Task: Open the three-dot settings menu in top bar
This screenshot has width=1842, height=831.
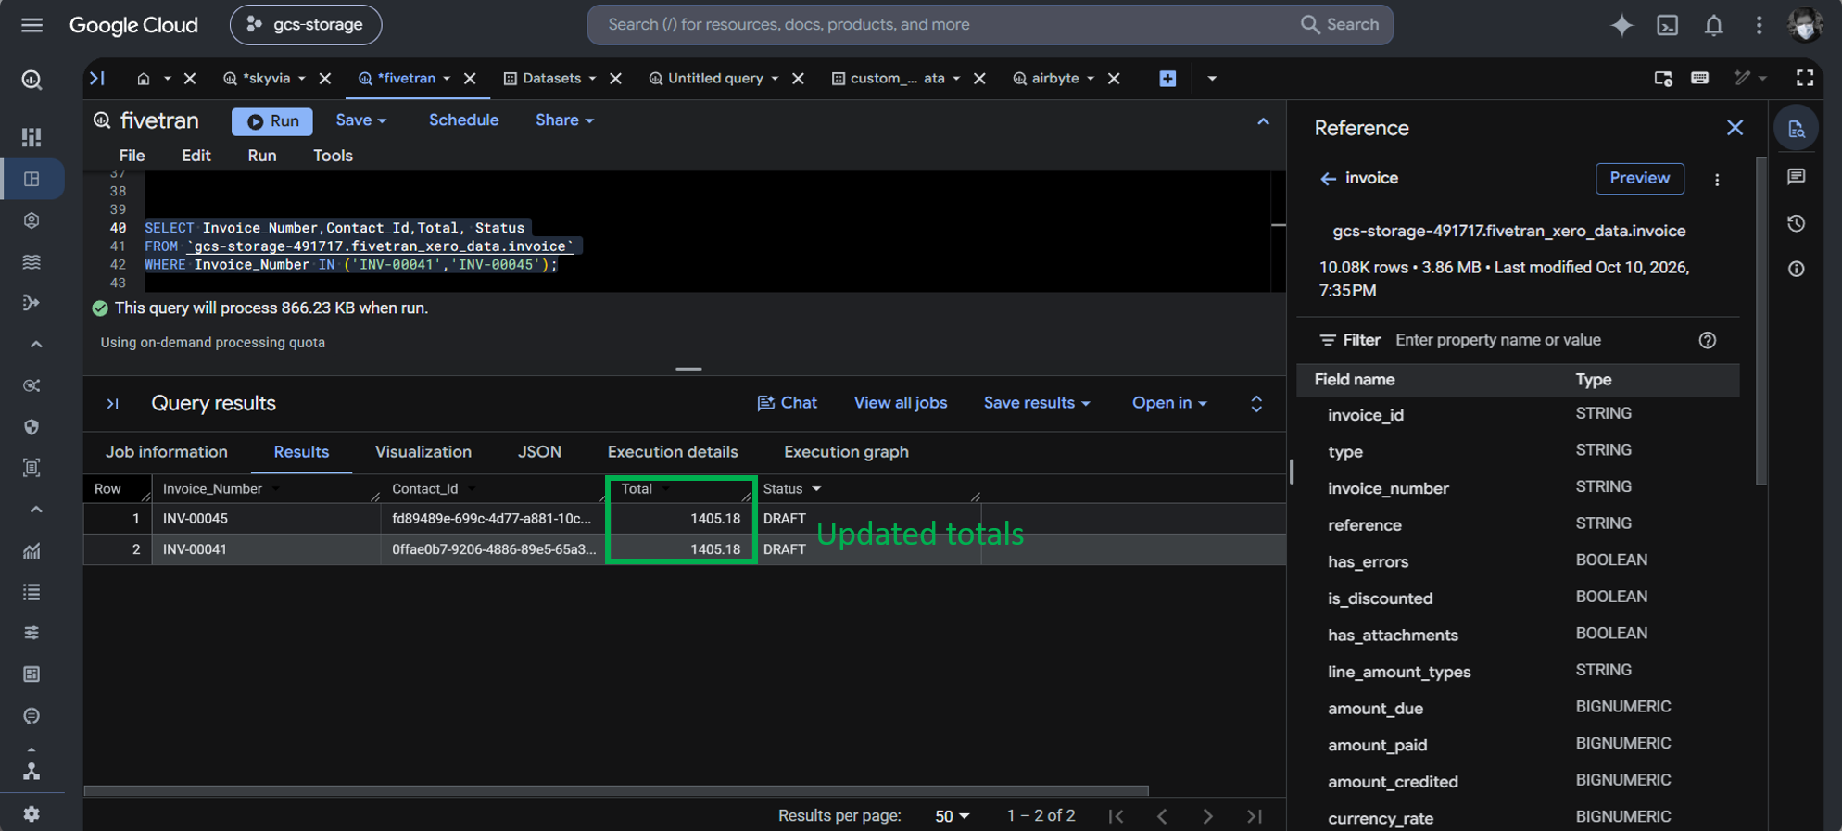Action: [x=1759, y=25]
